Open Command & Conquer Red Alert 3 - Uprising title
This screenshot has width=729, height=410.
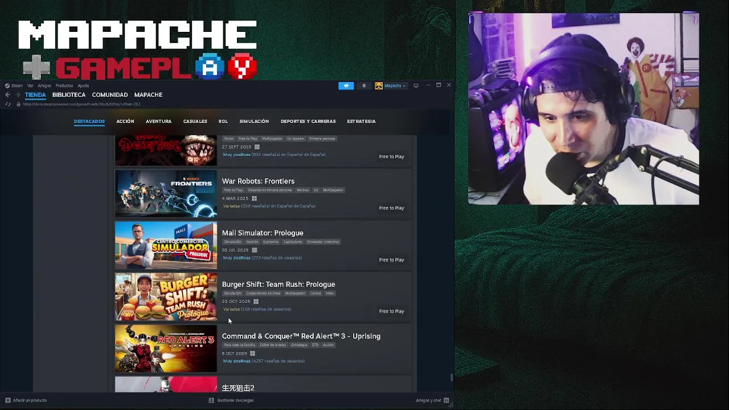301,336
